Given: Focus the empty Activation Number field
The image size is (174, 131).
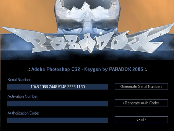Looking at the screenshot, I should click(57, 104).
